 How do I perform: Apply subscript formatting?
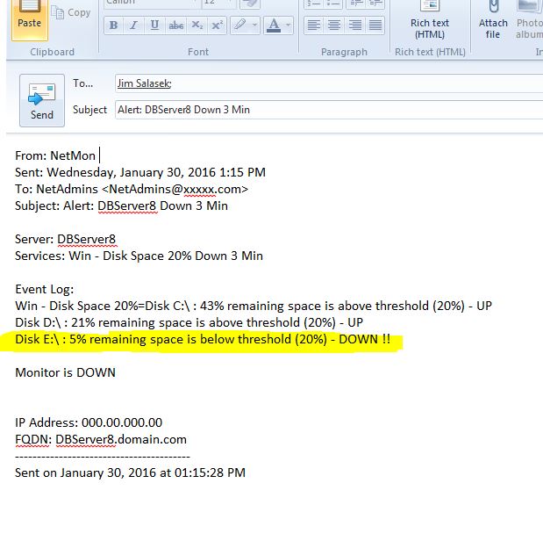click(x=197, y=25)
